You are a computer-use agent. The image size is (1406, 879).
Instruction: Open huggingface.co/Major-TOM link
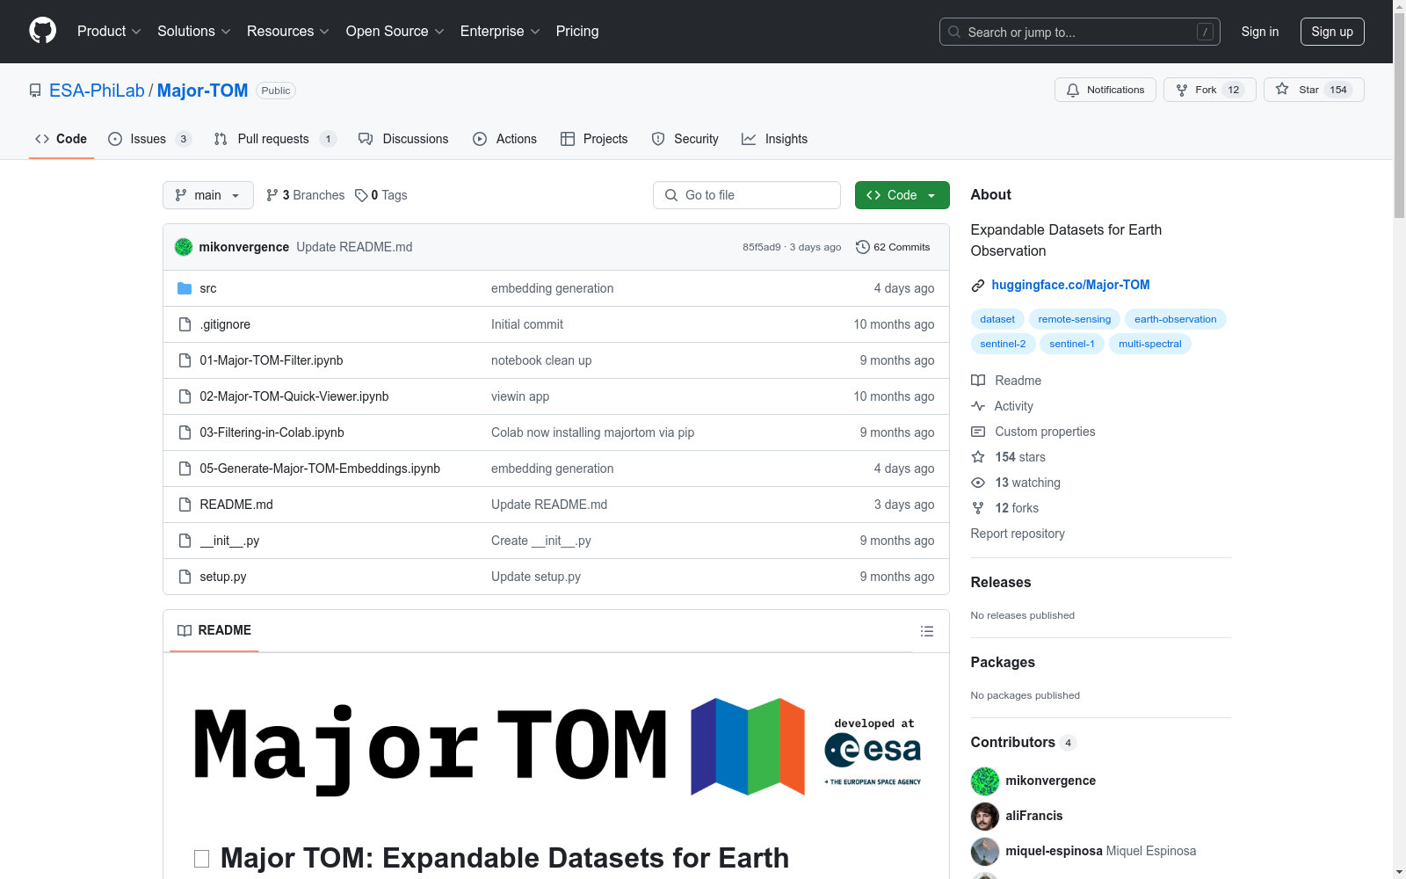click(1070, 285)
